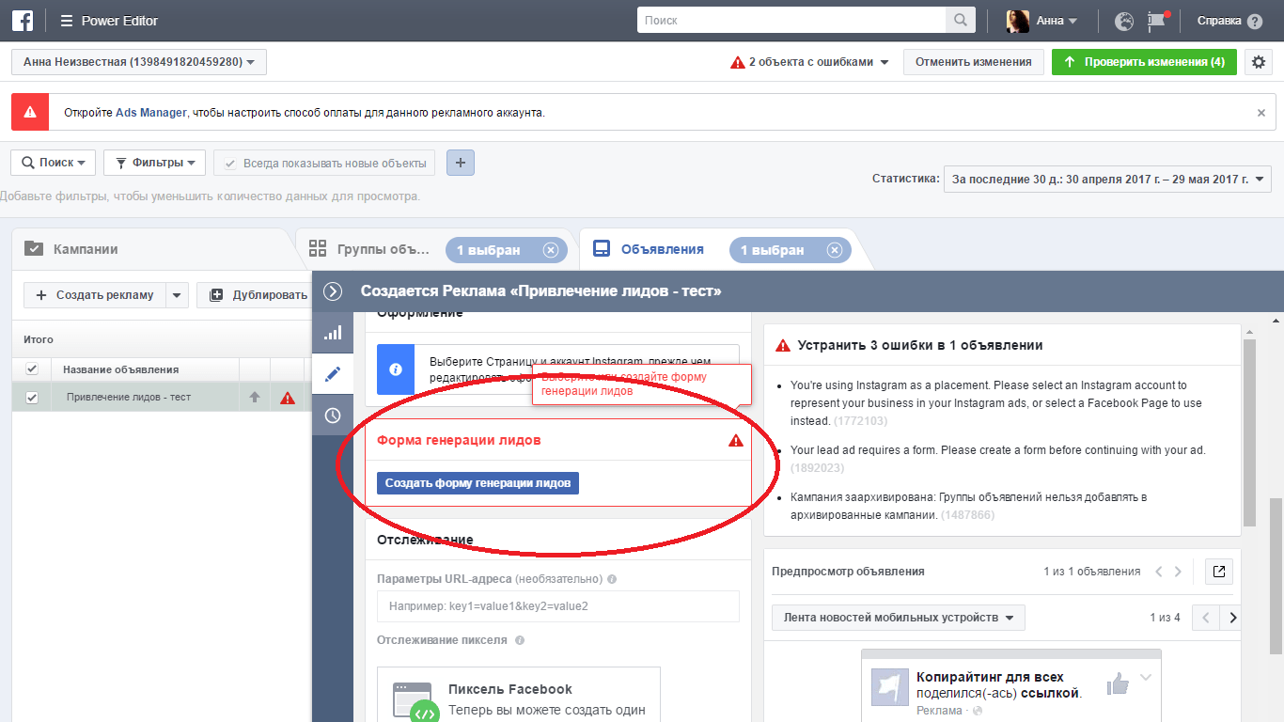The width and height of the screenshot is (1284, 722).
Task: Expand the 2 объекта с ошибками dropdown
Action: click(809, 62)
